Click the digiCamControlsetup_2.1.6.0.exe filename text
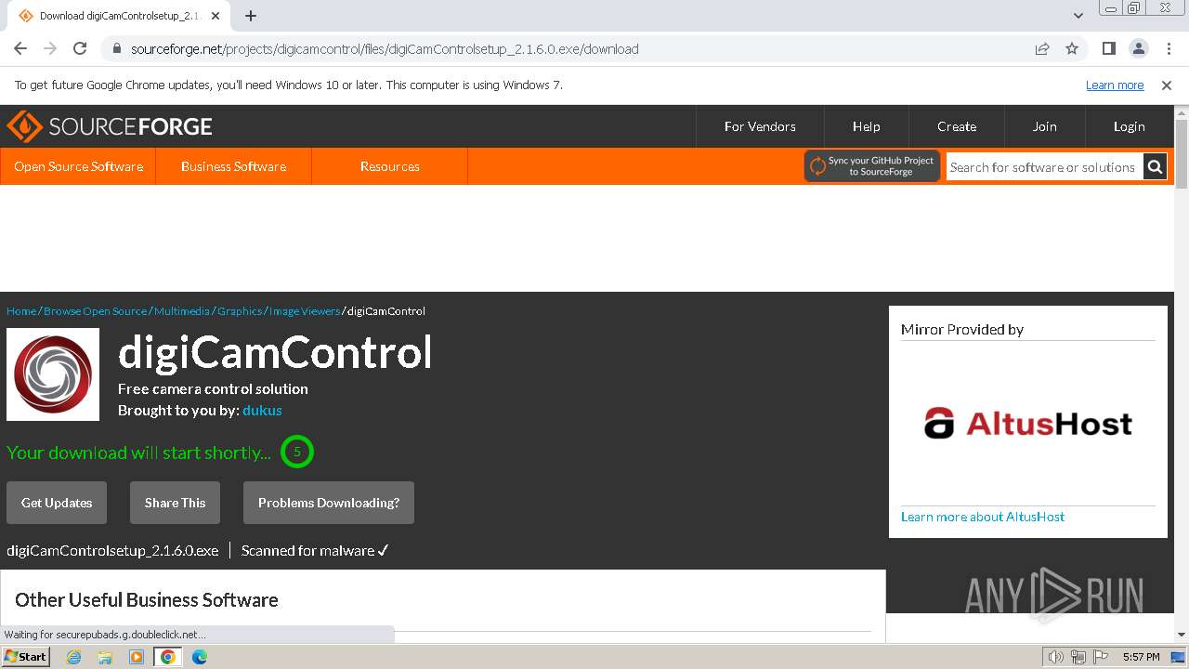The image size is (1189, 669). 112,550
